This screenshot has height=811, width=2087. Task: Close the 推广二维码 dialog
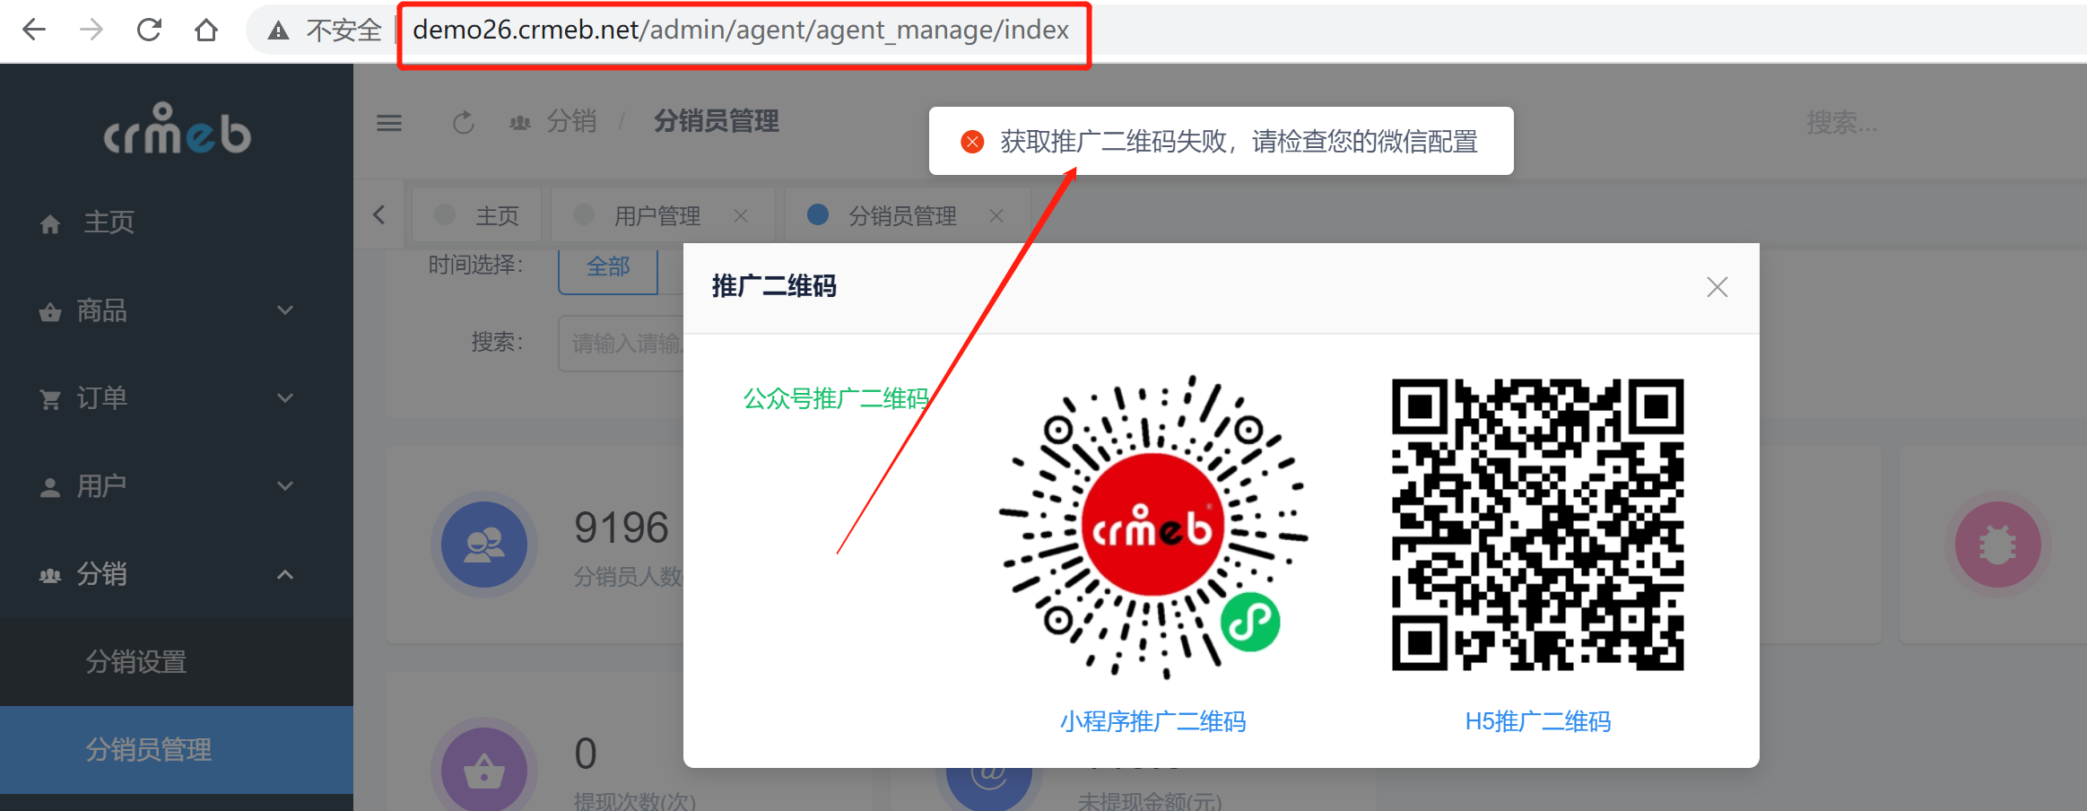[1717, 287]
